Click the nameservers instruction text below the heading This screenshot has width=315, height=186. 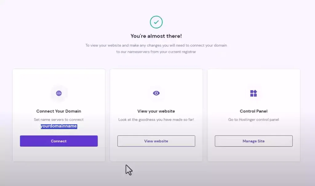pyautogui.click(x=156, y=48)
